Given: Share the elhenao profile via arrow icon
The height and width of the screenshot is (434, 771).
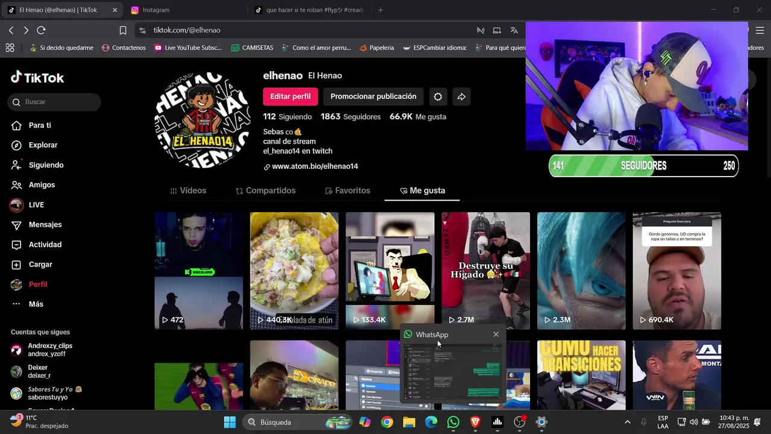Looking at the screenshot, I should tap(461, 96).
